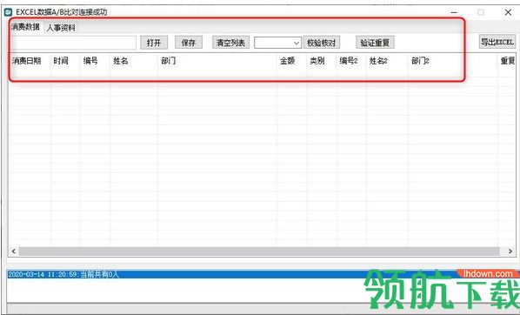The height and width of the screenshot is (315, 520).
Task: Open the 人事资料 tab
Action: pyautogui.click(x=61, y=28)
